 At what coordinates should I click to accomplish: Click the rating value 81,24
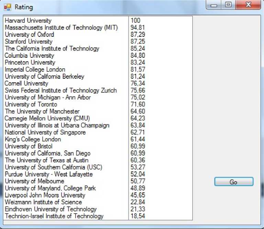[x=138, y=76]
